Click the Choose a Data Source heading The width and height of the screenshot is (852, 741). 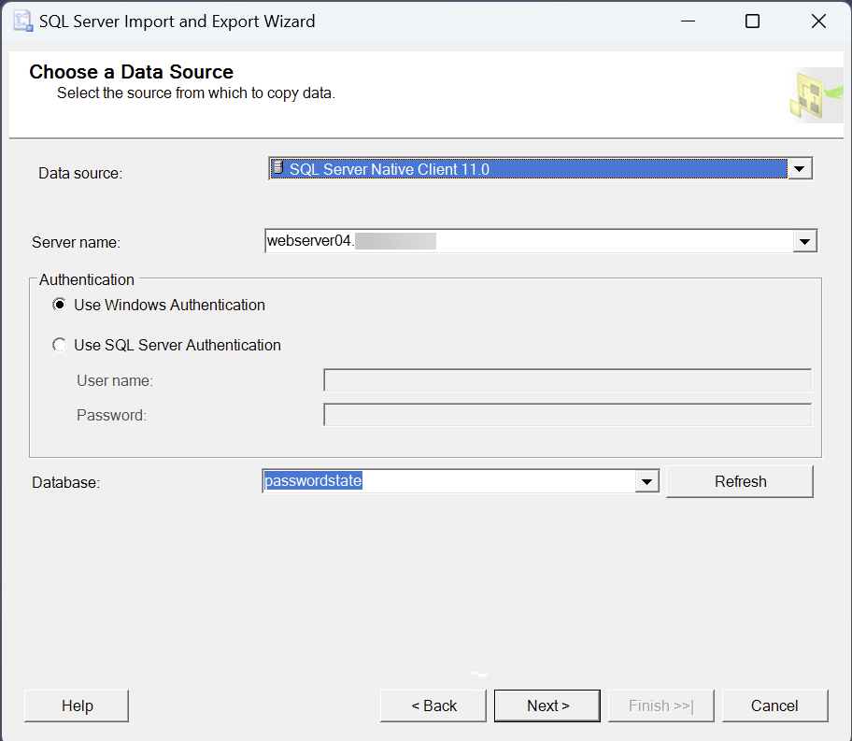coord(131,72)
